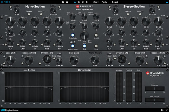Click the left Dynamic EQ knob
The image size is (169, 112).
pos(47,60)
